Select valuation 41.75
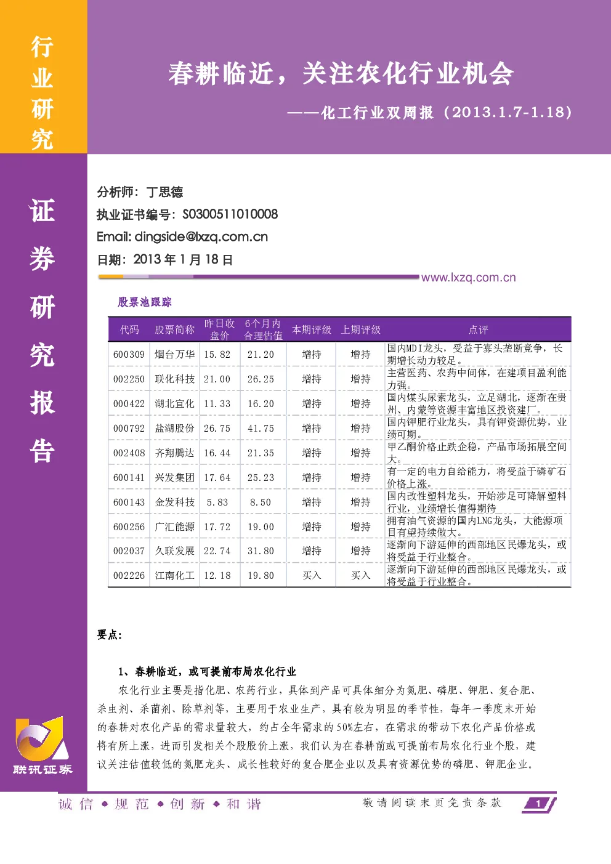Viewport: 611px width, 864px height. [x=261, y=429]
